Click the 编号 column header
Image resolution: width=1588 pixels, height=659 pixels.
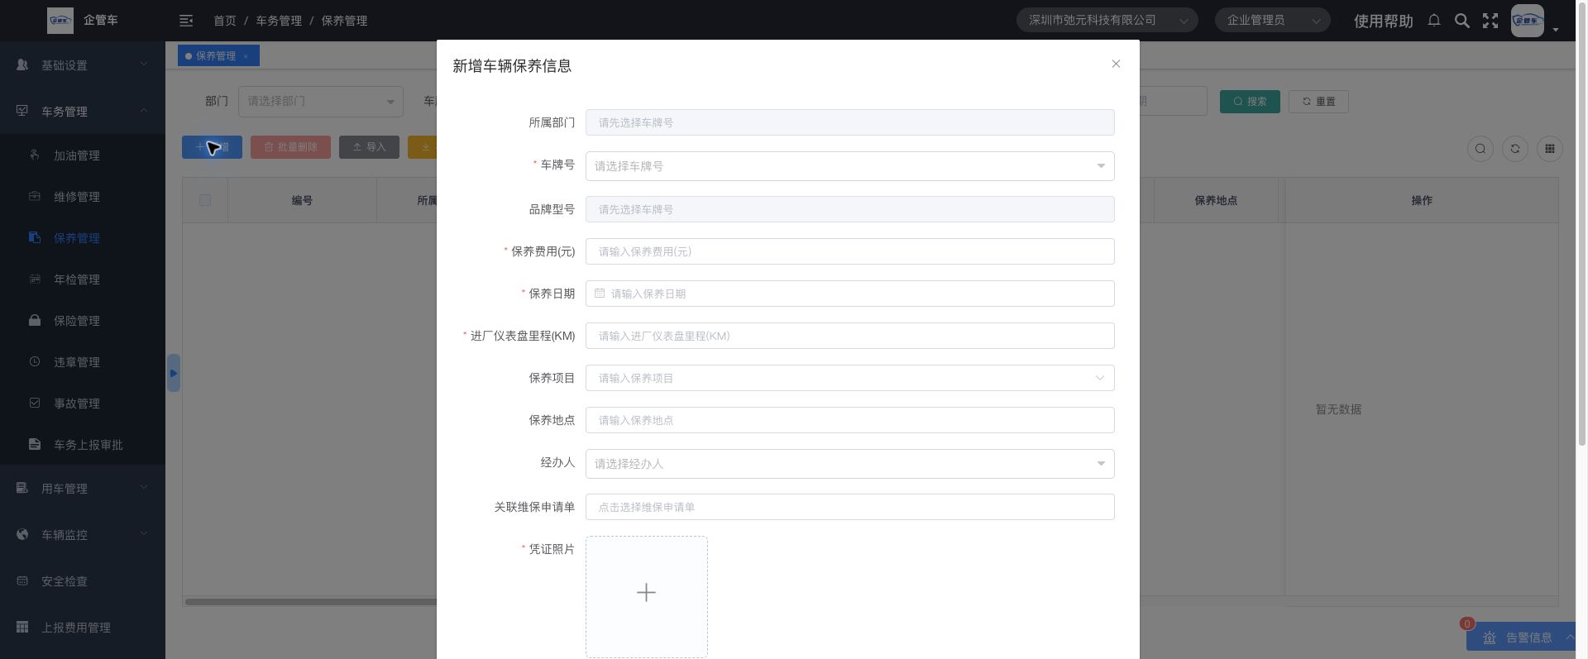pos(302,200)
